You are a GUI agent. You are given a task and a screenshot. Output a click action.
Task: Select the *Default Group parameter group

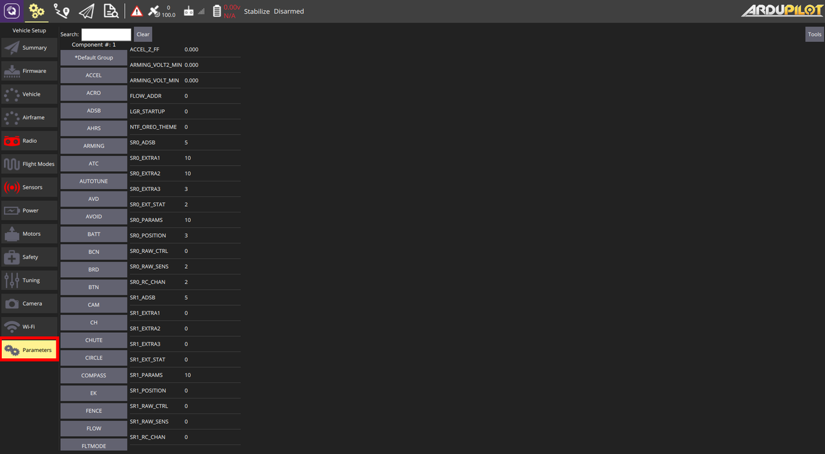[94, 58]
